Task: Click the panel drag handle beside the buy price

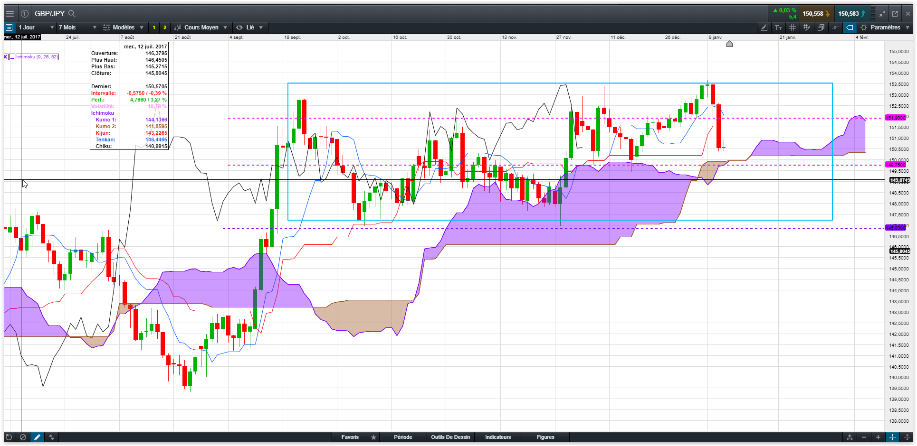Action: point(873,14)
